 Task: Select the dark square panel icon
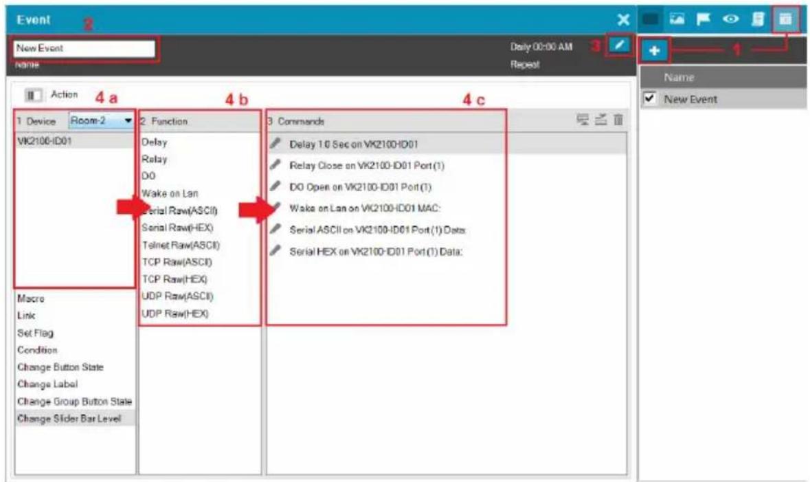tap(651, 19)
